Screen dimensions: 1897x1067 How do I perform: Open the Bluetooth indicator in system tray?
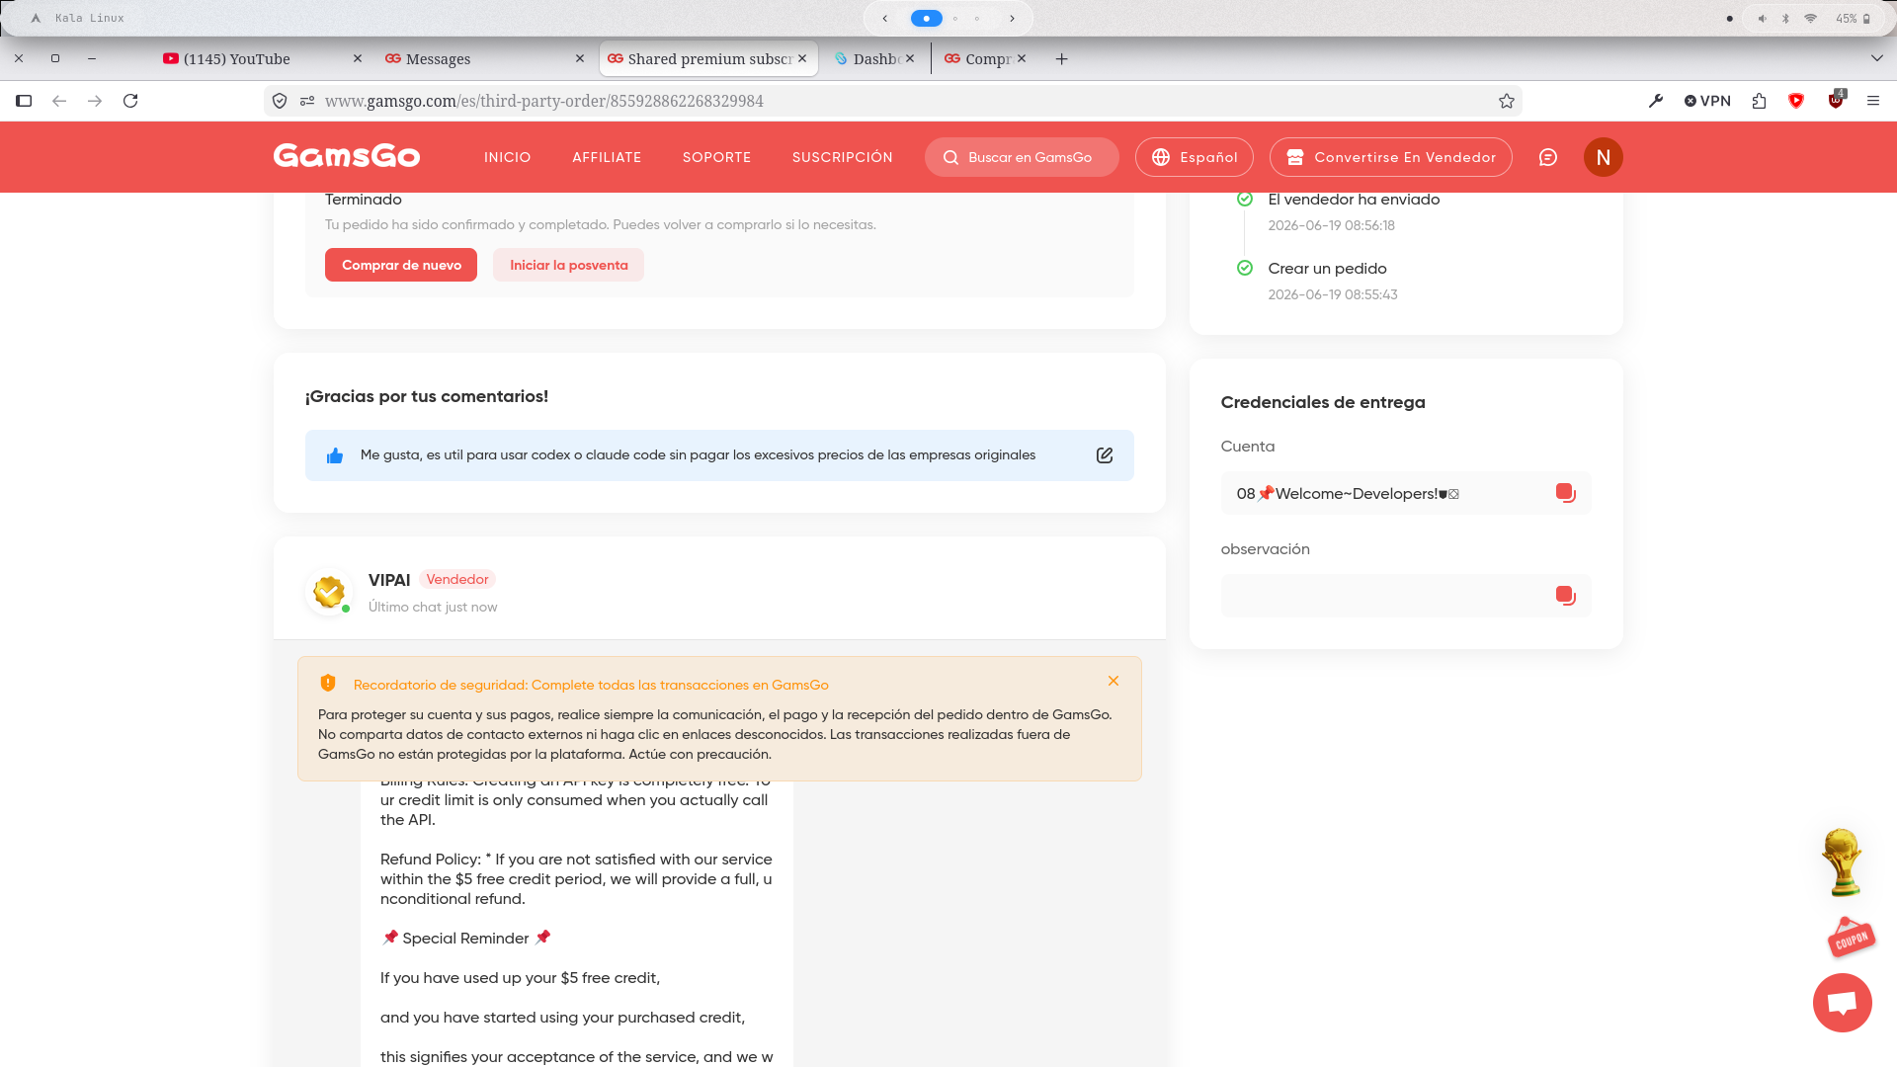click(1785, 18)
